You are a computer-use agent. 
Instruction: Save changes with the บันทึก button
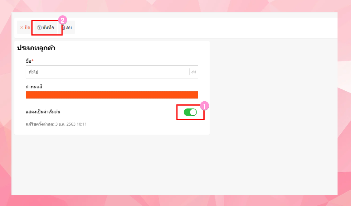point(46,27)
